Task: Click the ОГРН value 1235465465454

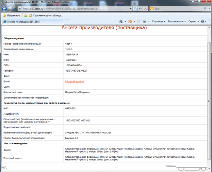Action: [74, 66]
